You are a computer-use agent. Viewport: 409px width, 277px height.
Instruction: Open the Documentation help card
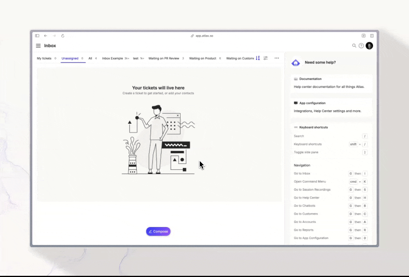[331, 83]
